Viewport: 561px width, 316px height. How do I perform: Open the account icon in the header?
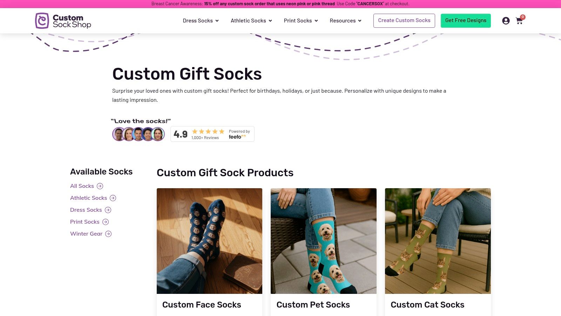(x=506, y=20)
